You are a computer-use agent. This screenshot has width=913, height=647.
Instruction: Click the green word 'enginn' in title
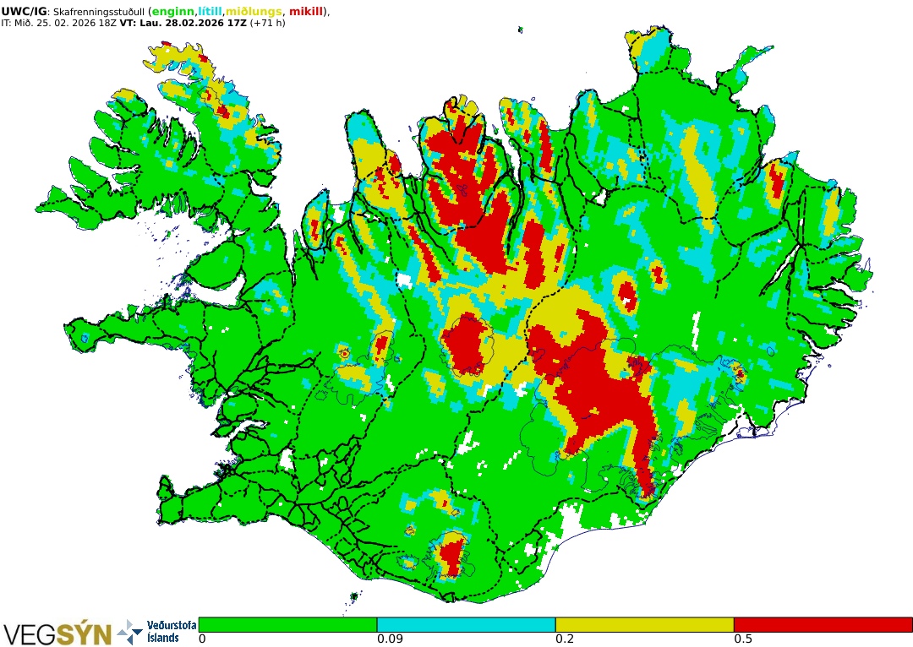point(173,12)
